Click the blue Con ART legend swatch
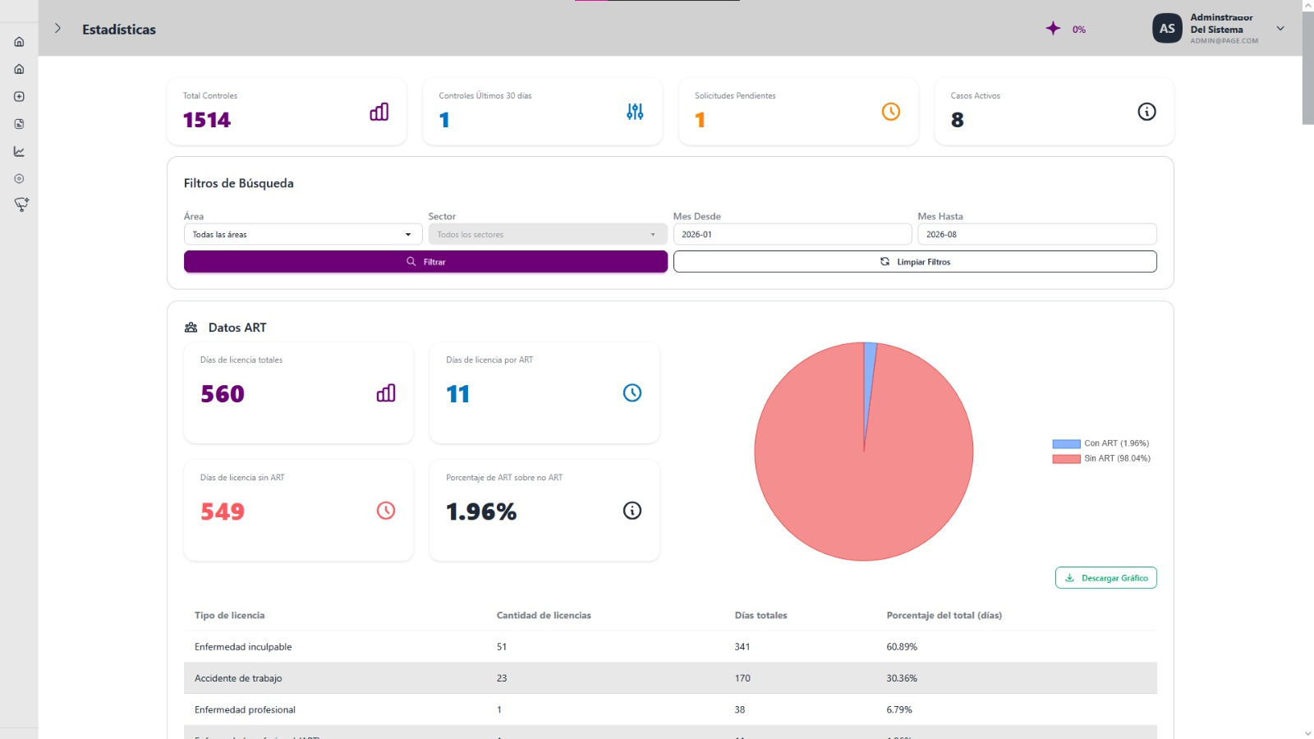 [x=1066, y=444]
